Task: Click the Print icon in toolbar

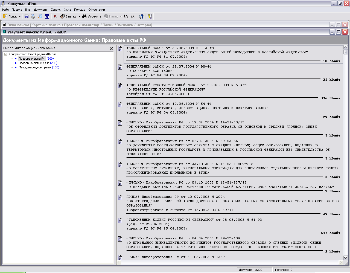Action: coord(33,16)
